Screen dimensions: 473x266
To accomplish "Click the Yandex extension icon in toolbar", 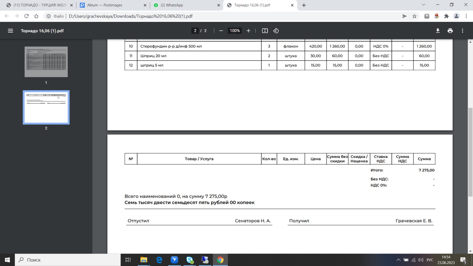I will [427, 16].
